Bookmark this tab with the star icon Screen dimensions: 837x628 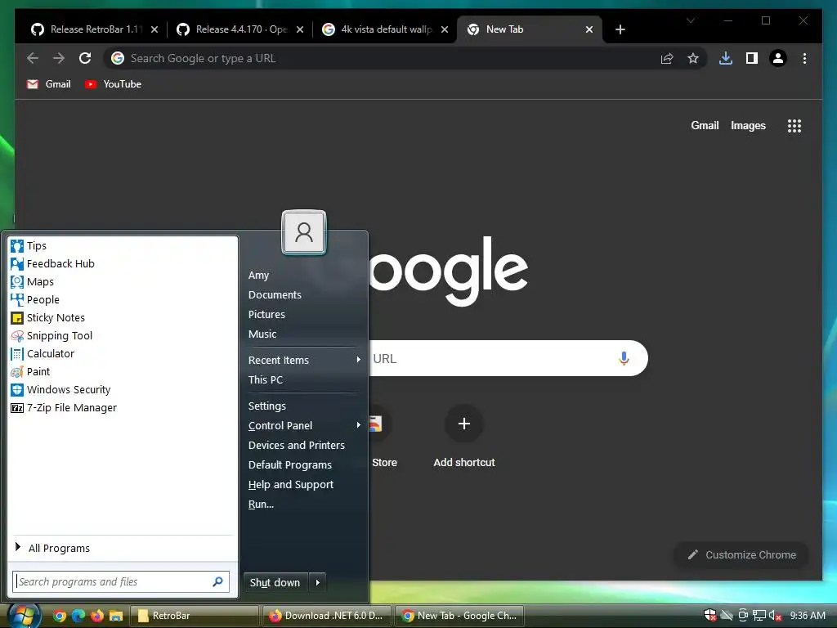693,58
